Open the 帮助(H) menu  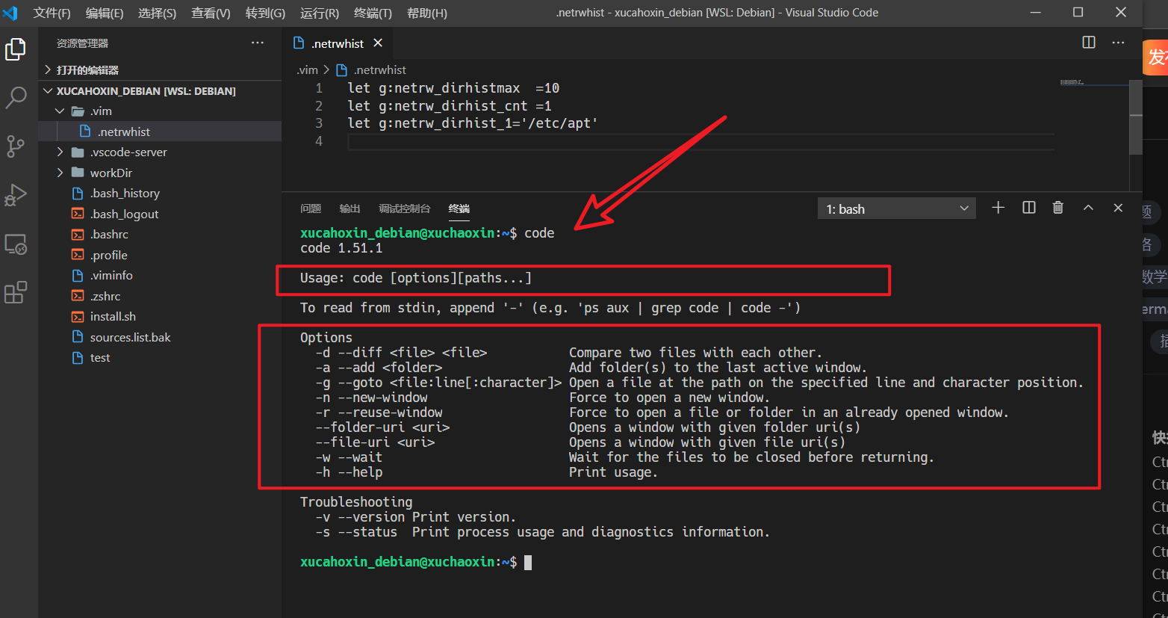pos(426,13)
